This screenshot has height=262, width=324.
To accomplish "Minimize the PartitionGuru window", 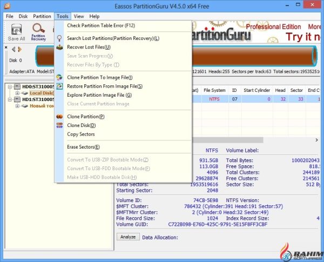I will pyautogui.click(x=287, y=6).
